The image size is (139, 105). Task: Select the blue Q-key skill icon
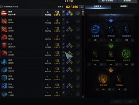point(4,62)
